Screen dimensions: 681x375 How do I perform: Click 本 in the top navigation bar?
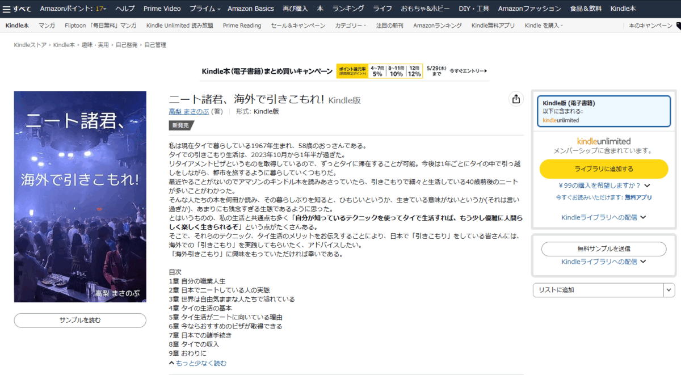click(320, 9)
